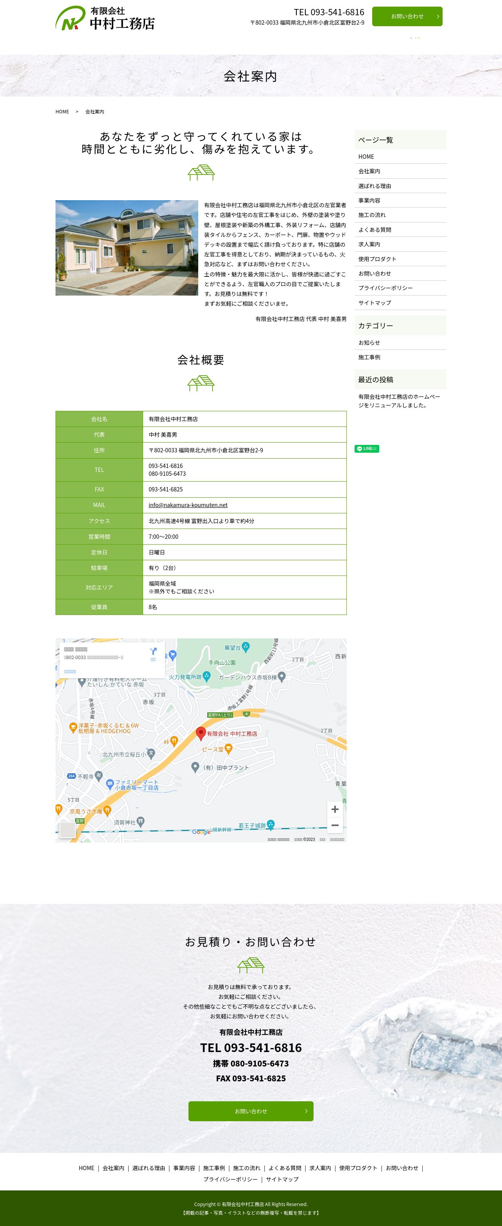Click the house photo thumbnail
The width and height of the screenshot is (502, 1226).
coord(127,247)
